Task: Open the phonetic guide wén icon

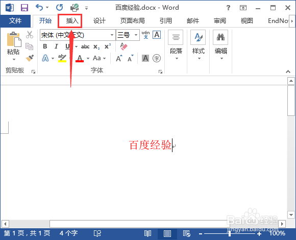Action: pyautogui.click(x=145, y=35)
